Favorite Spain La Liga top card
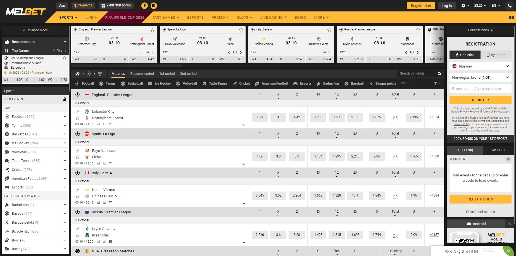 pyautogui.click(x=241, y=30)
